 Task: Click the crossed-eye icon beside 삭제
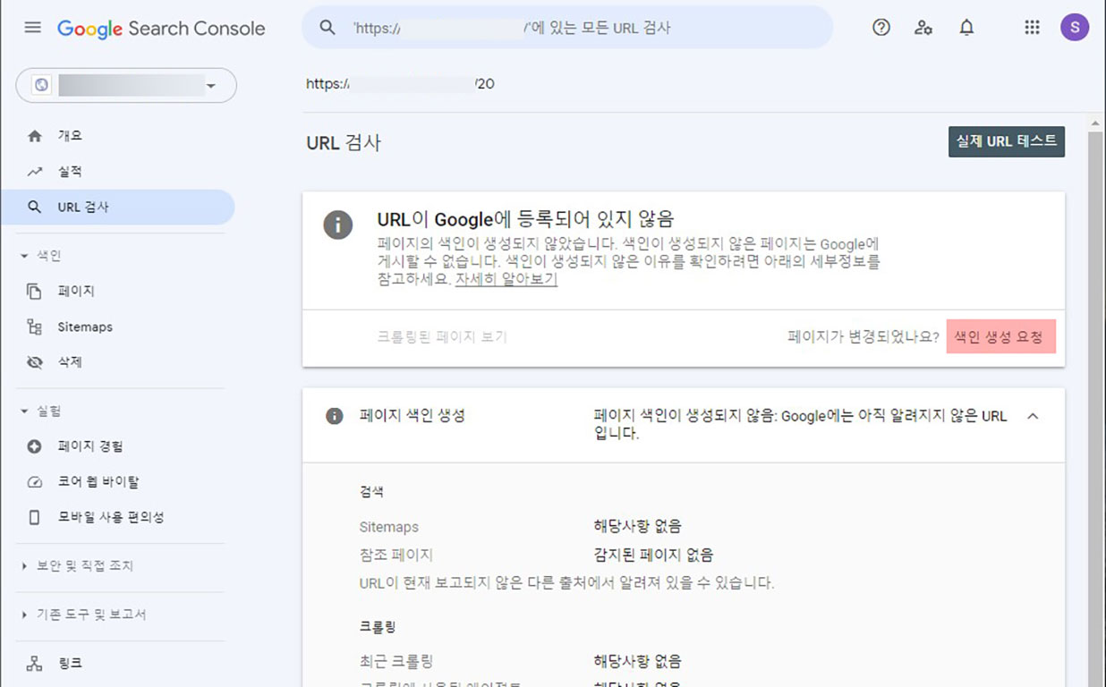coord(35,362)
